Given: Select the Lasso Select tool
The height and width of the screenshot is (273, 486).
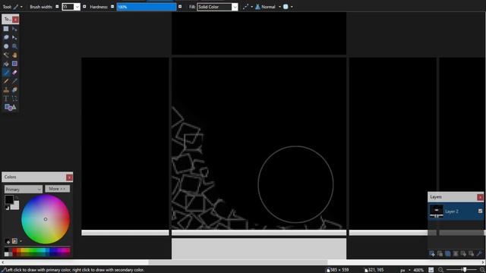Looking at the screenshot, I should [x=6, y=37].
